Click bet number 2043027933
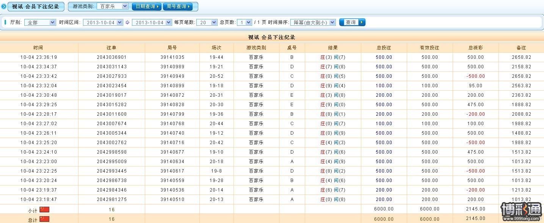This screenshot has width=544, height=223. (111, 76)
